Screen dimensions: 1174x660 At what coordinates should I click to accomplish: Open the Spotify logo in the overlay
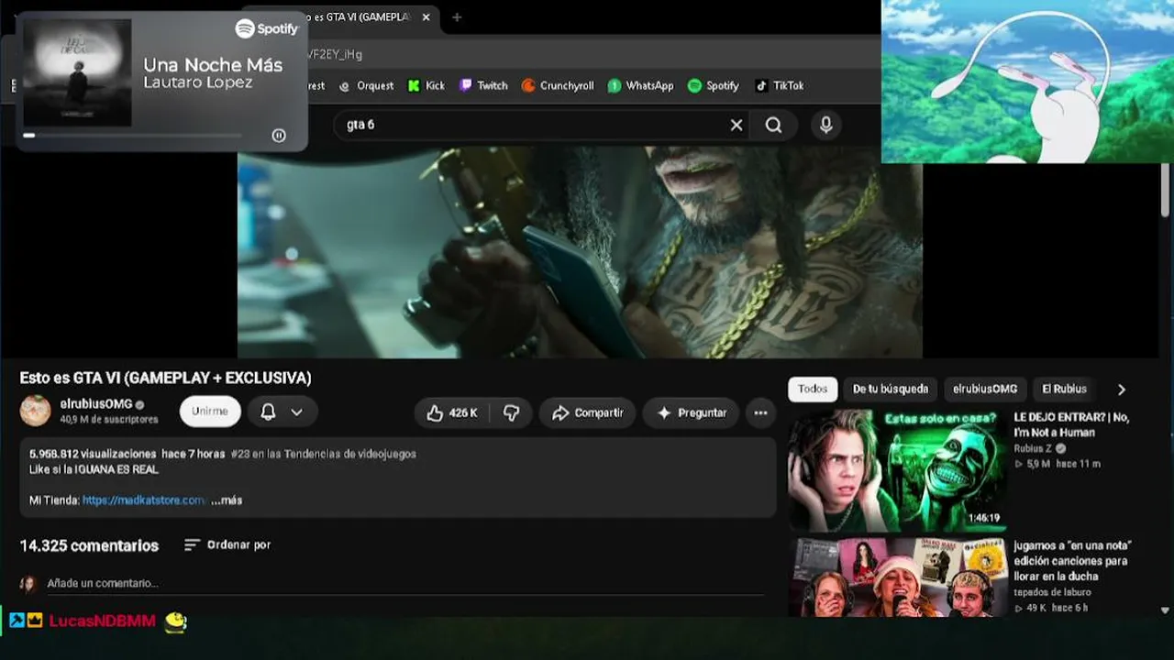coord(267,28)
